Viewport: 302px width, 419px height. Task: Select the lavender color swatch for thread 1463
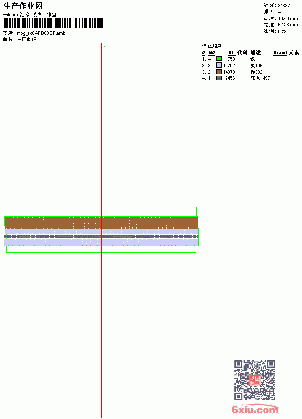tap(219, 65)
